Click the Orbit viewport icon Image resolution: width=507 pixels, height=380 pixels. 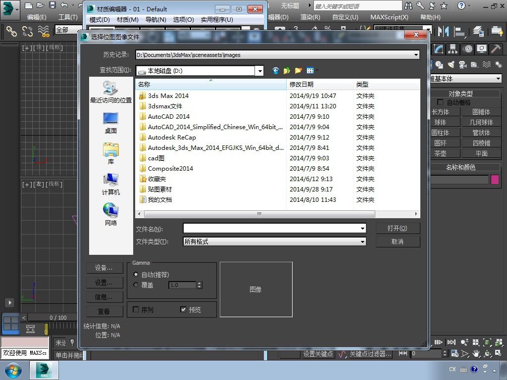click(x=487, y=353)
